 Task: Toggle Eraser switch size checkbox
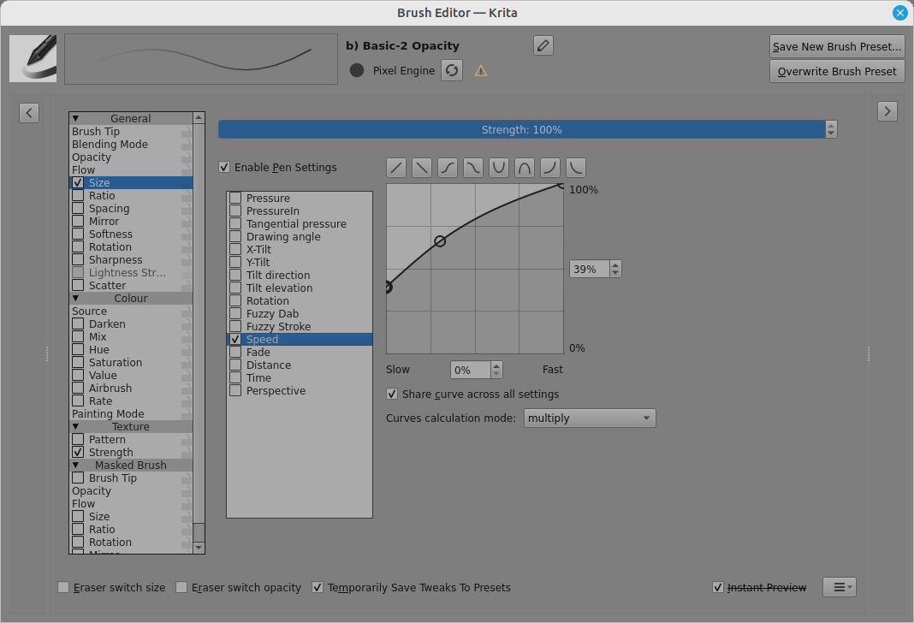[63, 588]
